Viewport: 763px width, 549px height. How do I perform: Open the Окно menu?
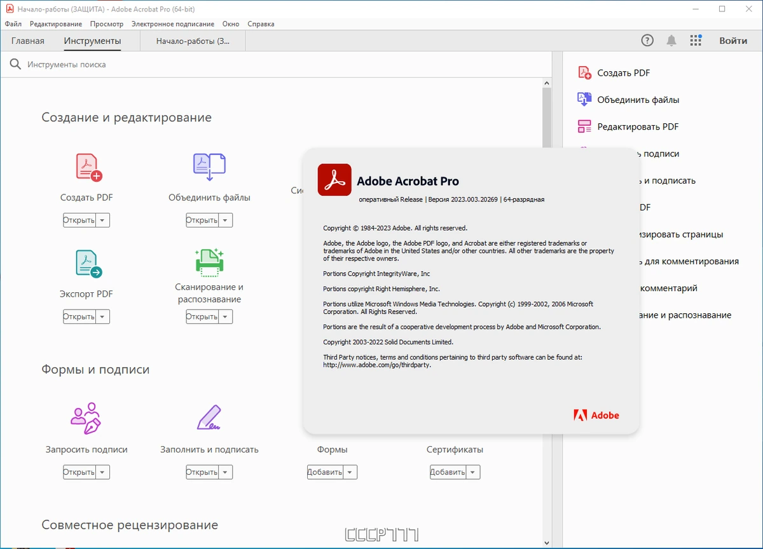click(231, 24)
